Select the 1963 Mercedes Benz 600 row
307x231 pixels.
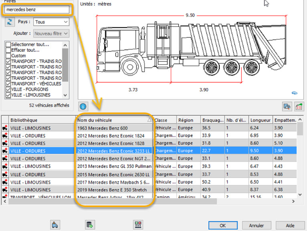coord(149,128)
